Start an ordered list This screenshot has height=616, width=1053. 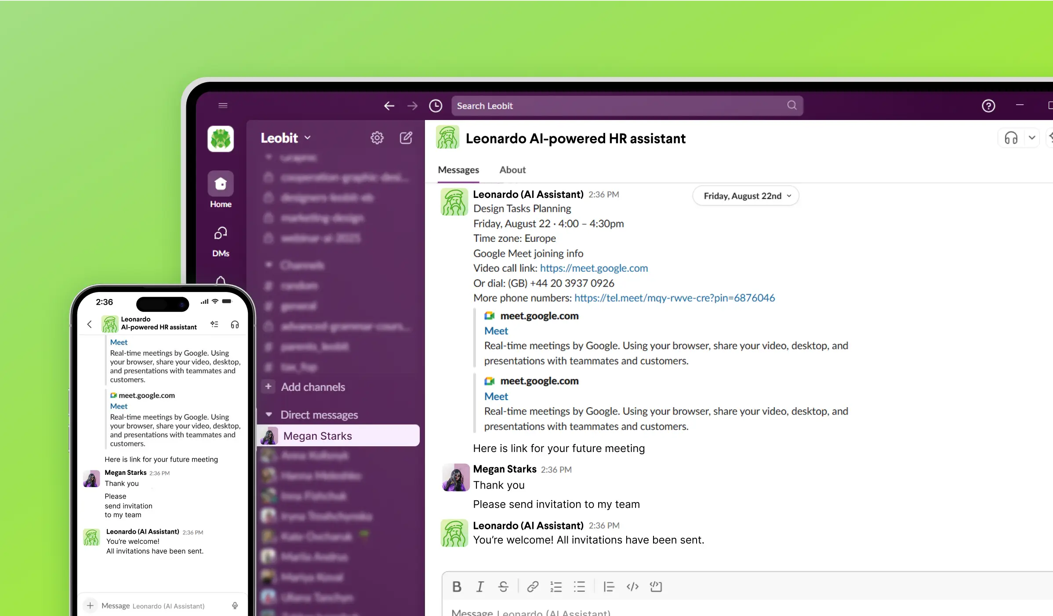[x=556, y=587]
